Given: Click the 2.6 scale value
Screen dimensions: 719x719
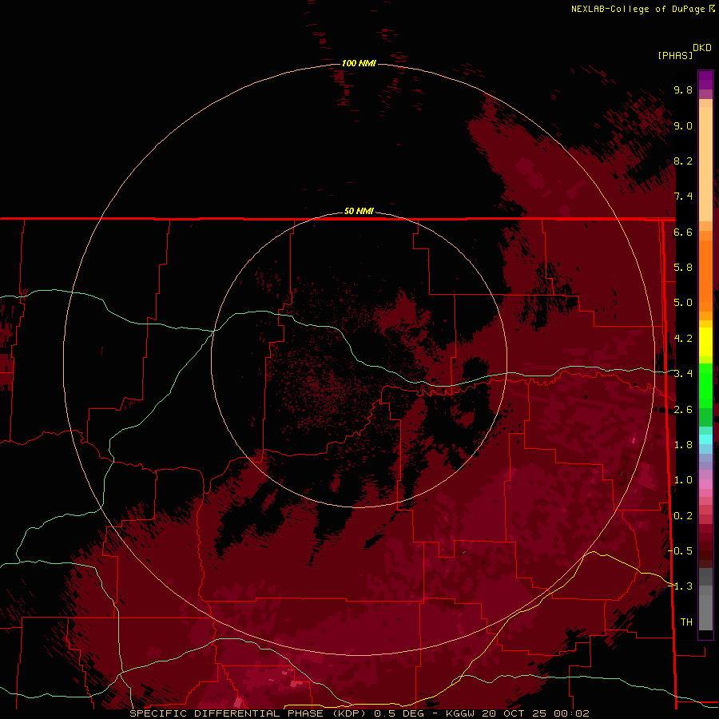Looking at the screenshot, I should (683, 410).
